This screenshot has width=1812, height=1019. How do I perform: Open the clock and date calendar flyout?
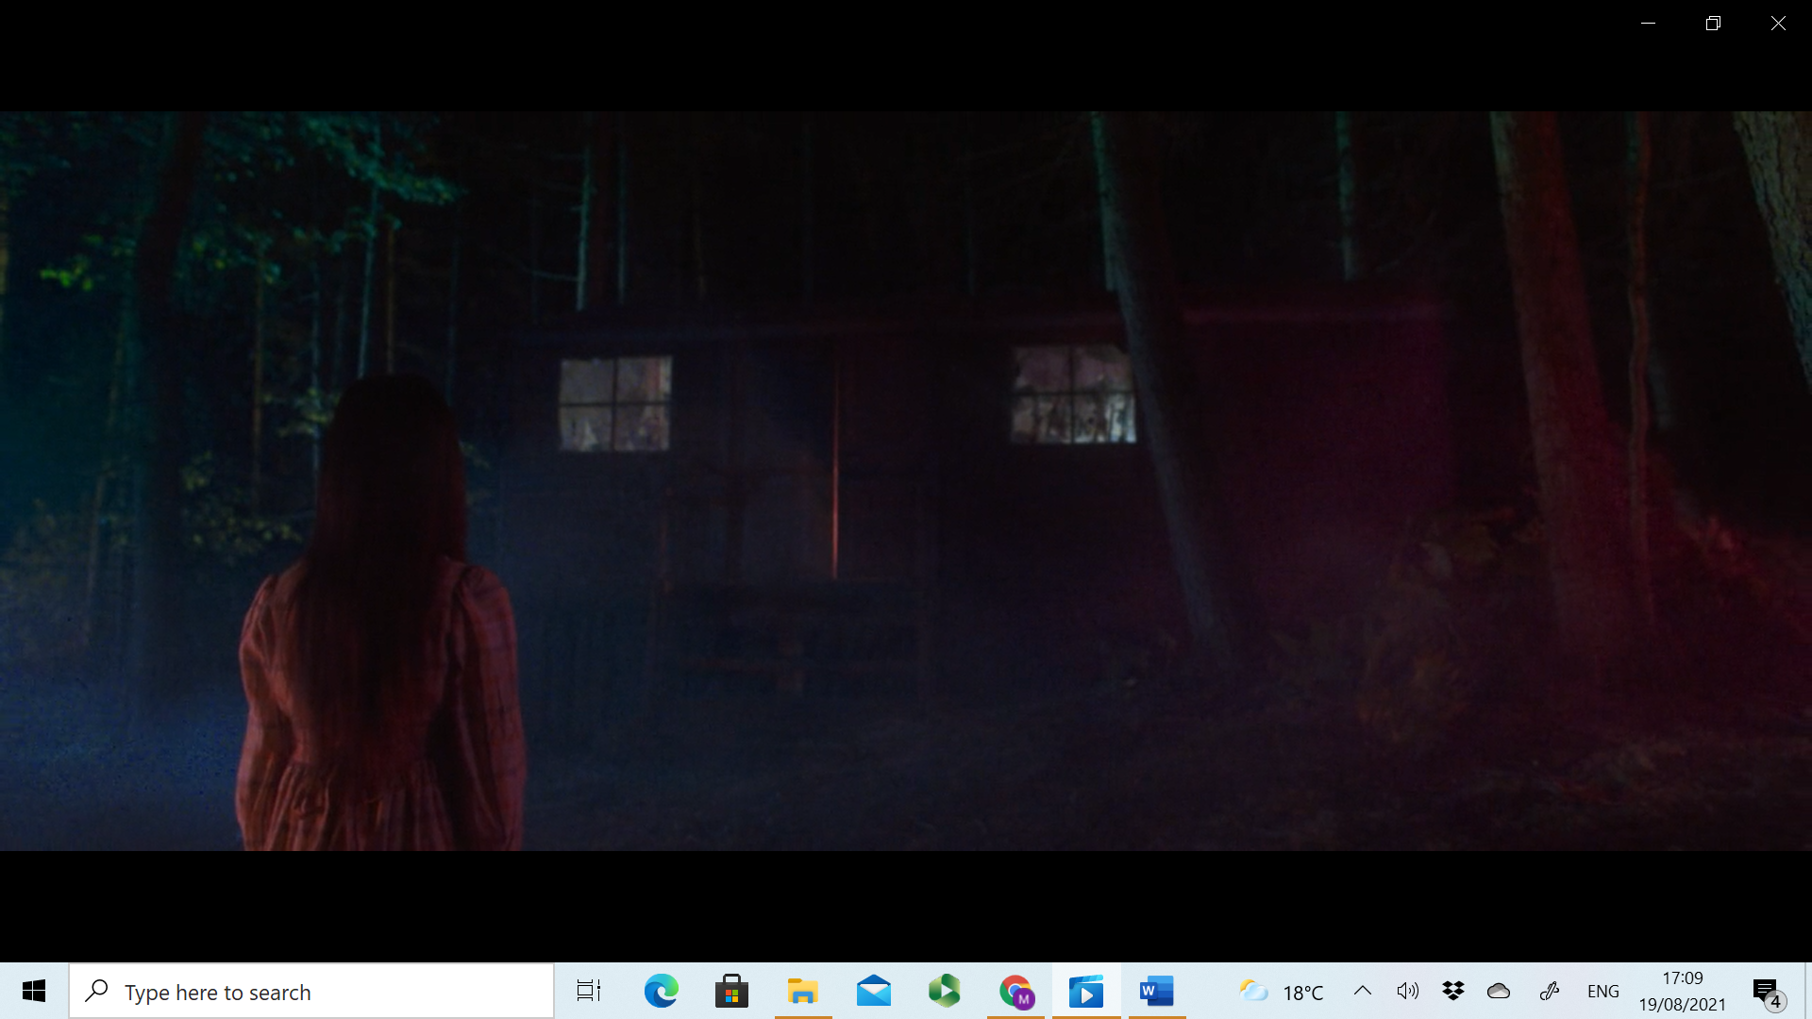coord(1682,992)
